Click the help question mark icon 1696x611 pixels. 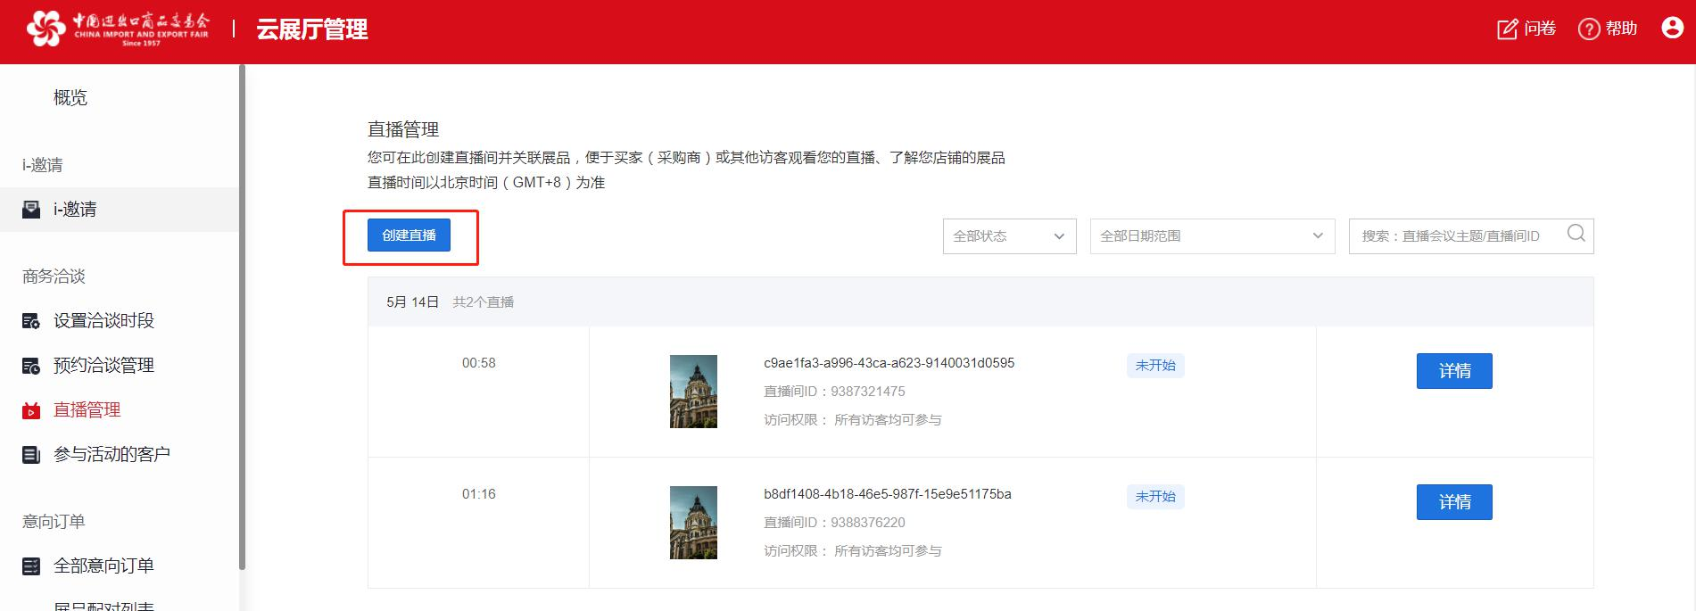(x=1589, y=29)
